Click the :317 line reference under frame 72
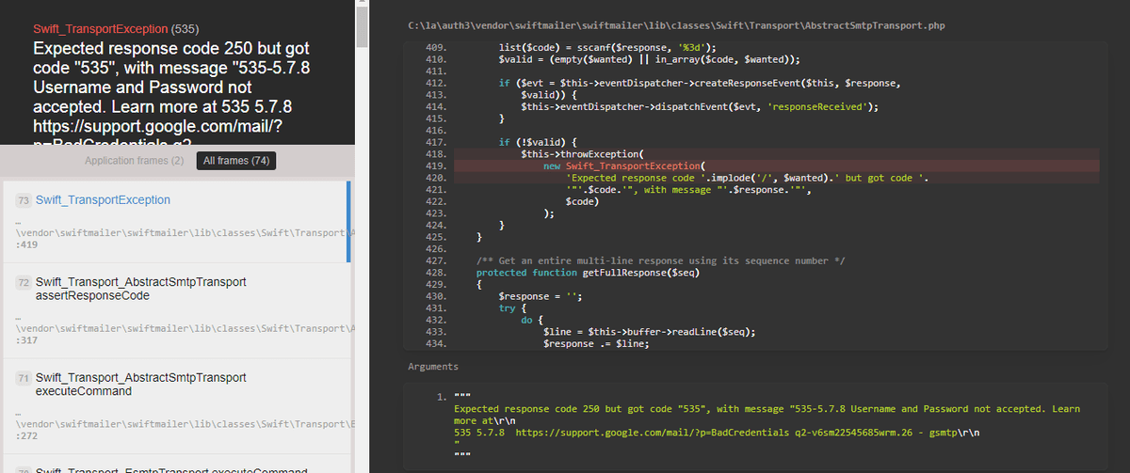This screenshot has width=1130, height=473. pyautogui.click(x=27, y=339)
